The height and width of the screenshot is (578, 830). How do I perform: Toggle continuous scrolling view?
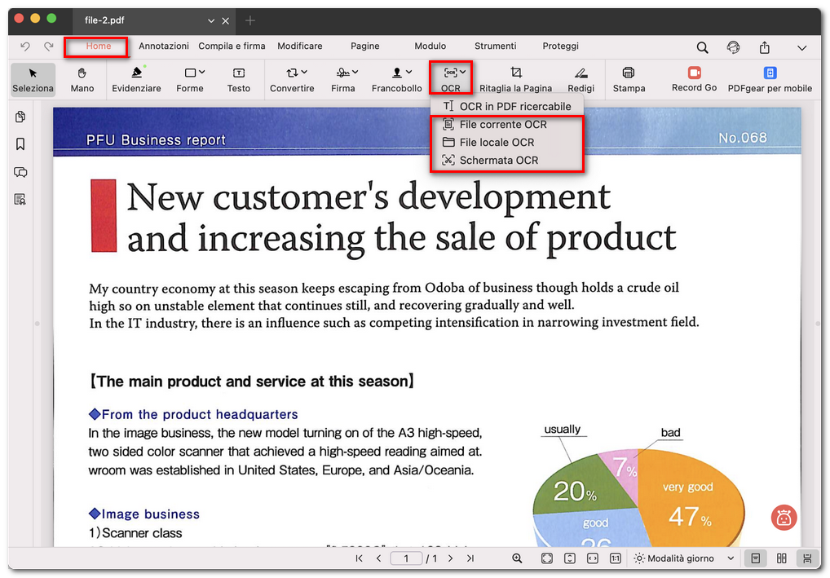pos(806,558)
